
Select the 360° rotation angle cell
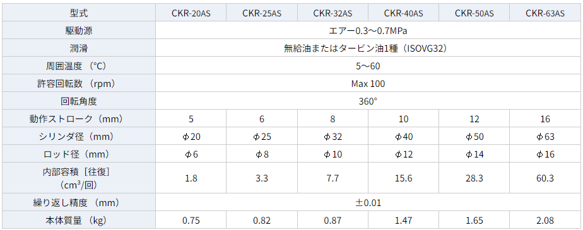pyautogui.click(x=368, y=101)
